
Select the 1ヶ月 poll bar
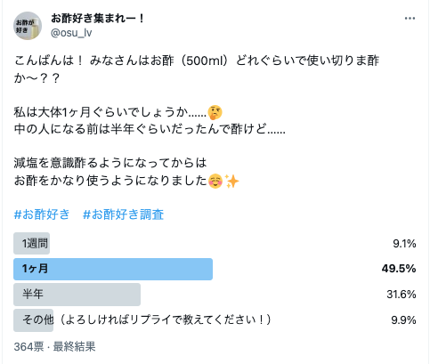click(113, 269)
